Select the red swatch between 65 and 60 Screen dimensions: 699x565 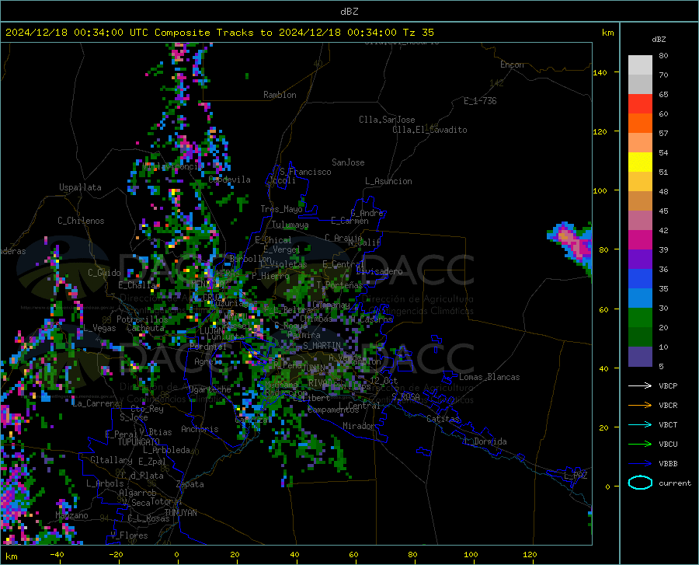[x=640, y=104]
